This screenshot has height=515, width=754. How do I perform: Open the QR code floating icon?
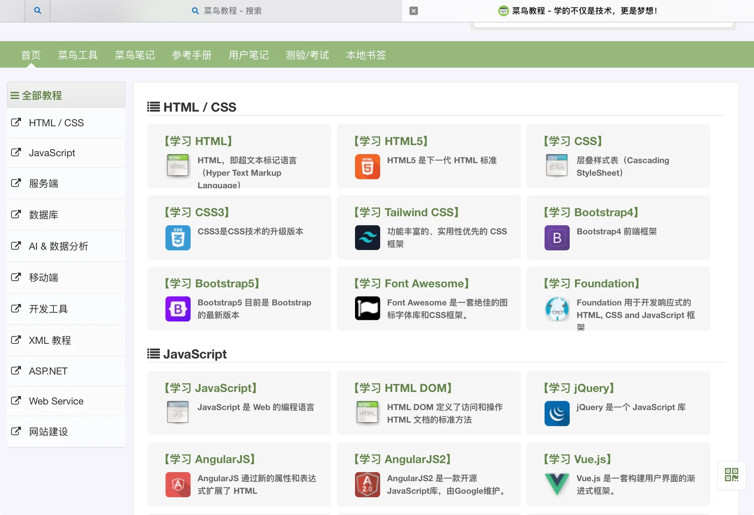(731, 475)
